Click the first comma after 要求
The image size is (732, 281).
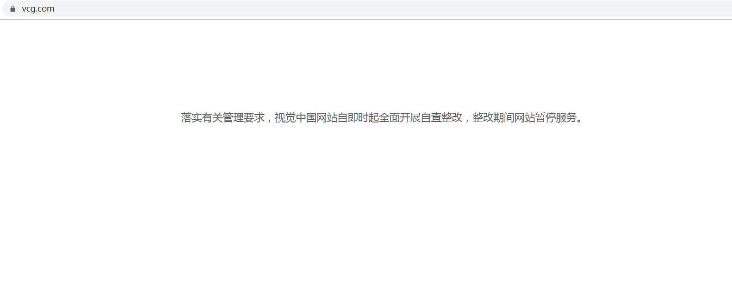[269, 120]
